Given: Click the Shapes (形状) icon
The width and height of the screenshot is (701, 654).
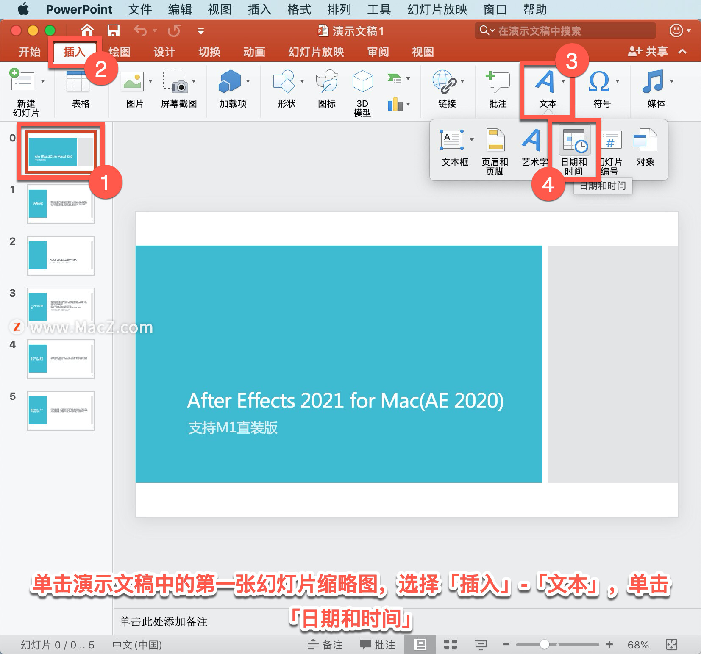Looking at the screenshot, I should click(284, 81).
